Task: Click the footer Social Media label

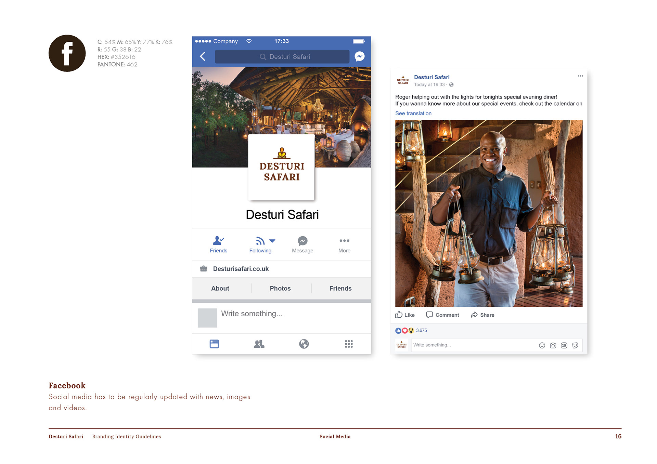Action: coord(335,437)
